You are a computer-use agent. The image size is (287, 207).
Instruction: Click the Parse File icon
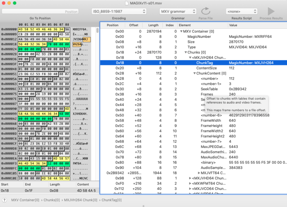tap(206, 12)
